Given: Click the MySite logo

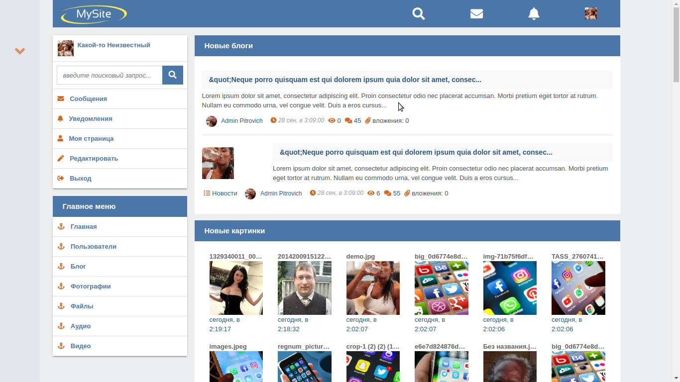Looking at the screenshot, I should point(94,14).
